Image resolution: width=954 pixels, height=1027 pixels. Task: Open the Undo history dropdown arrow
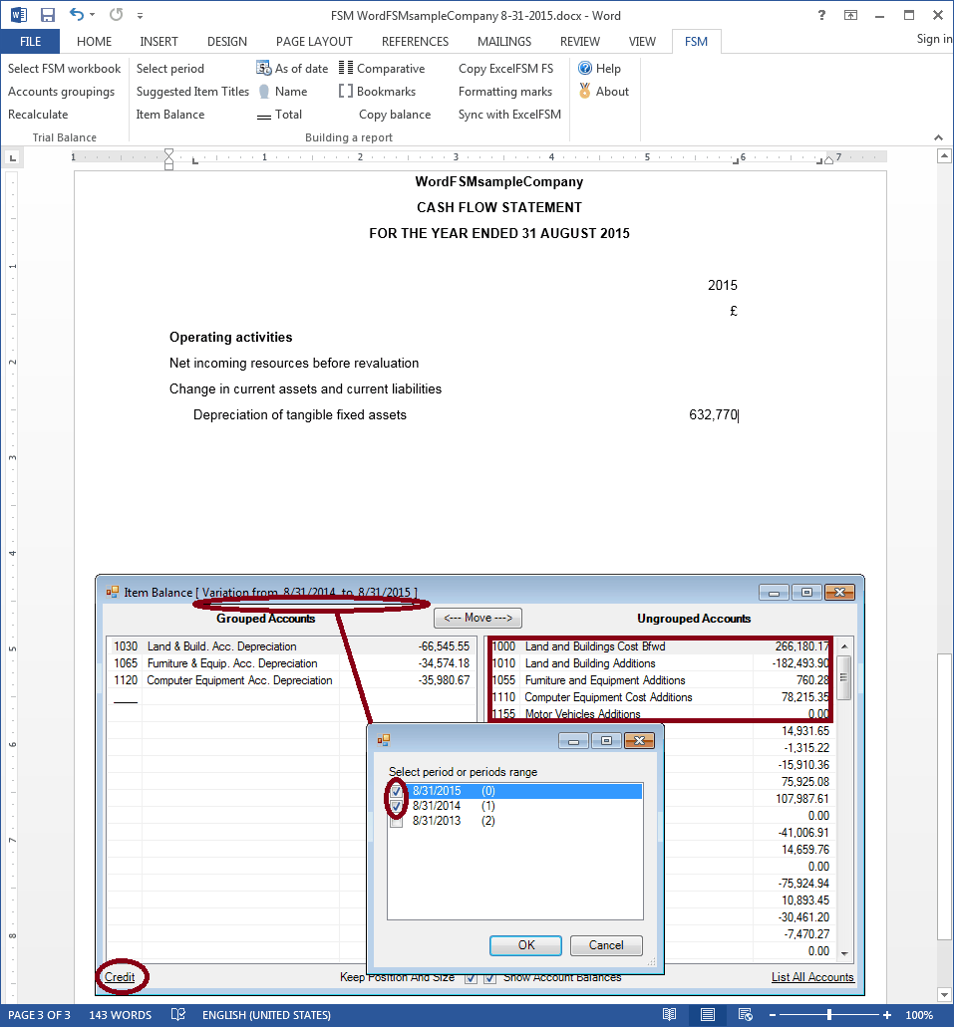[93, 14]
